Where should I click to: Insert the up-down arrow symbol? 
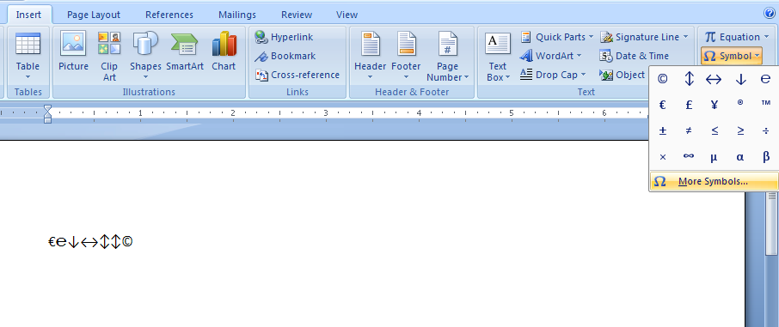[689, 79]
